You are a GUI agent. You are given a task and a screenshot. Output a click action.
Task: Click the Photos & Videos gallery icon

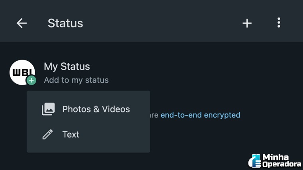click(48, 109)
